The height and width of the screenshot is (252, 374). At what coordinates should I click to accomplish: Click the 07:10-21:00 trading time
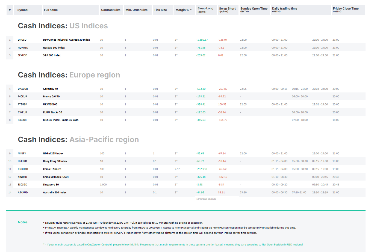click(x=299, y=193)
